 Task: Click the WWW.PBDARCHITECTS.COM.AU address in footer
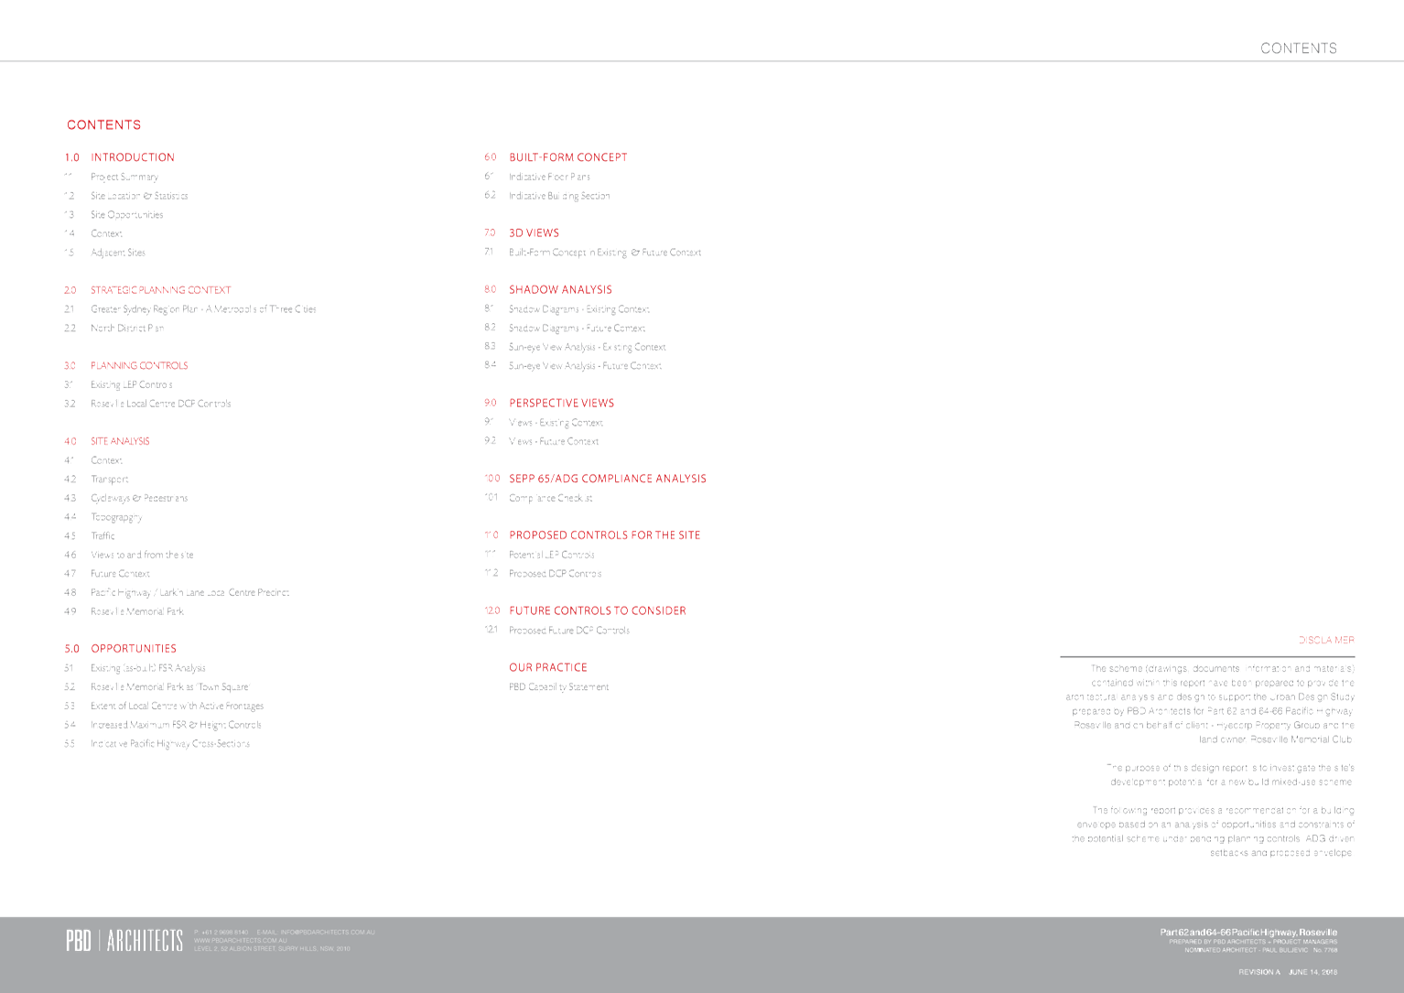point(240,941)
